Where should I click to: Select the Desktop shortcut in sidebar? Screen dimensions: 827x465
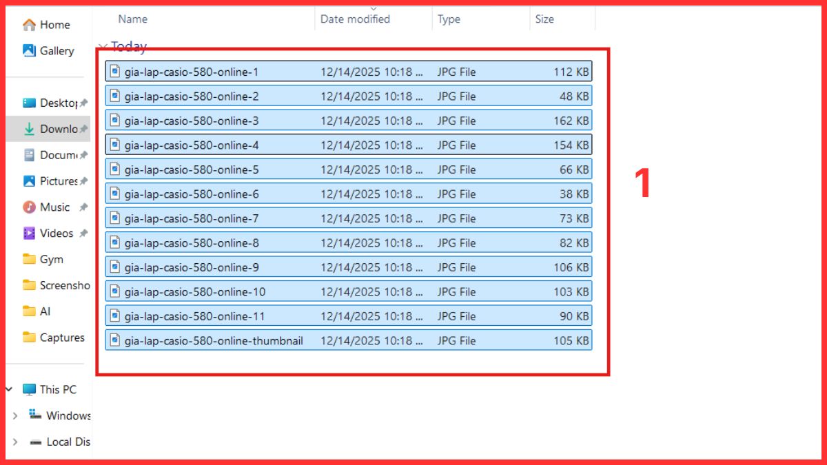56,102
